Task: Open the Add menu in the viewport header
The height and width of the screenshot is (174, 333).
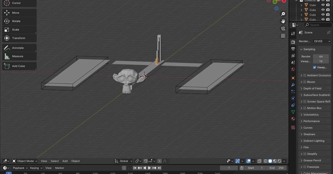Action: [x=65, y=161]
